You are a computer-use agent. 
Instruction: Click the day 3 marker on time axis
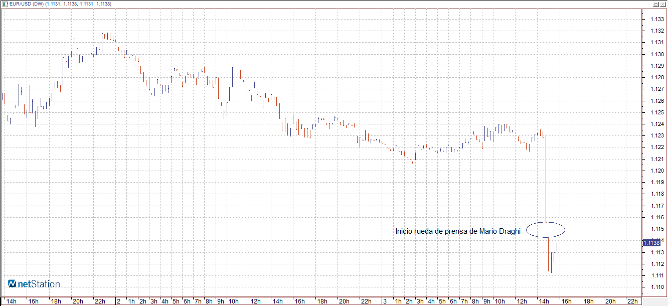pyautogui.click(x=385, y=301)
